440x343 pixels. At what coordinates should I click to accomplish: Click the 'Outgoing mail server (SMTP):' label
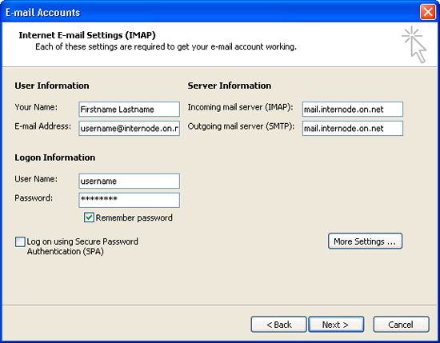point(241,126)
